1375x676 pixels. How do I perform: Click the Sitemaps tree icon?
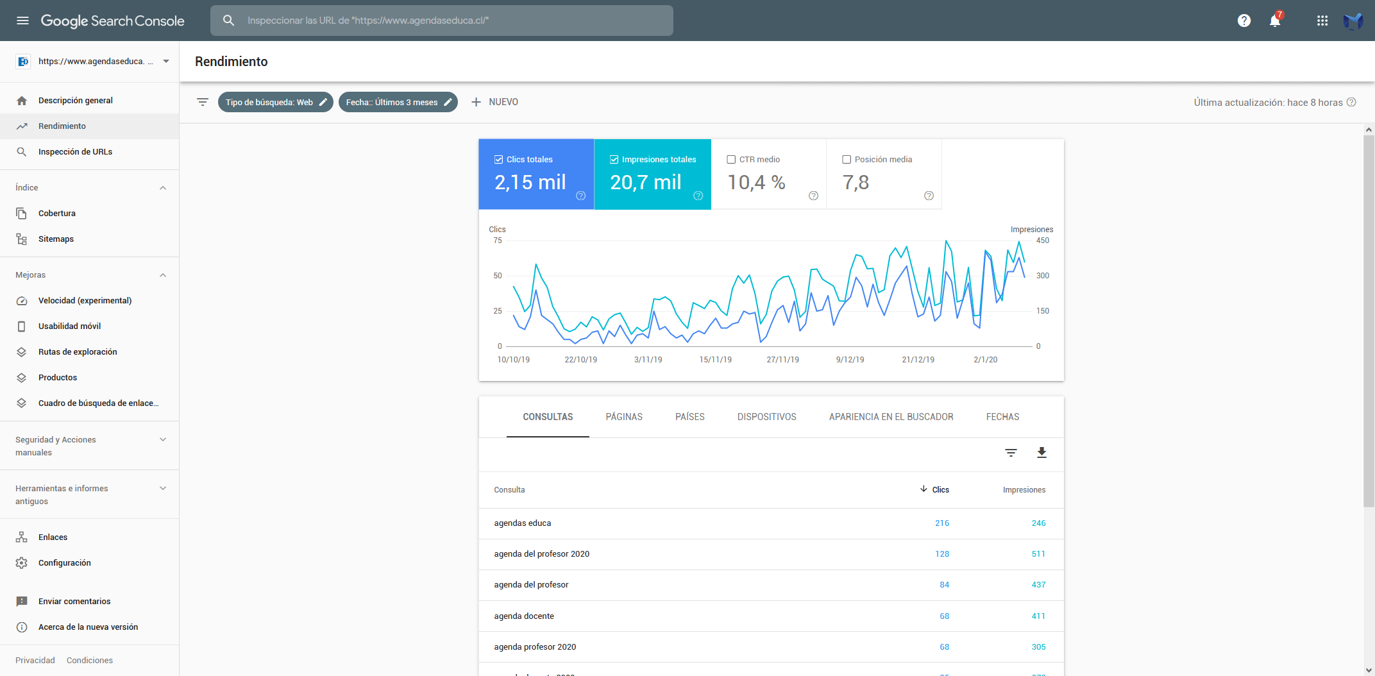coord(22,239)
